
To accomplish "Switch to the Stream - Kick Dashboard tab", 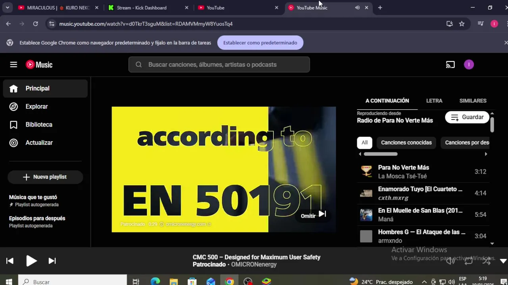I will pos(148,8).
